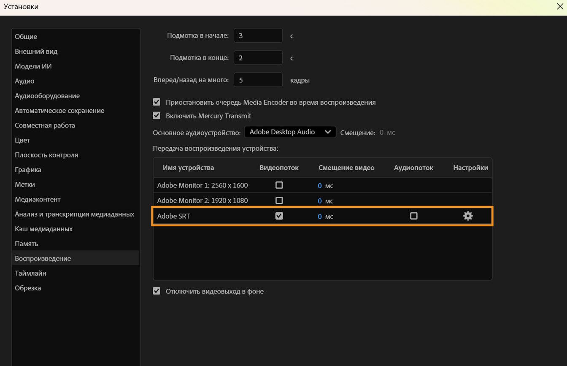Image resolution: width=567 pixels, height=366 pixels.
Task: Uncheck Отключить видеовыход в фоне
Action: coord(157,290)
